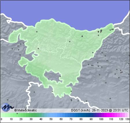Pick the light green 10 km/h color band
This screenshot has width=130, height=123.
pyautogui.click(x=11, y=115)
